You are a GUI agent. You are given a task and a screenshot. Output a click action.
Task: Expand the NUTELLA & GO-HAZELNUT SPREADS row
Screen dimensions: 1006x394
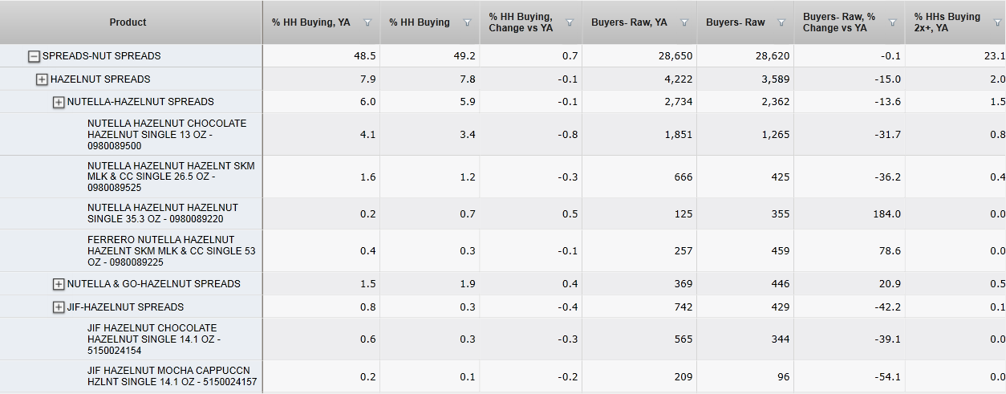59,284
